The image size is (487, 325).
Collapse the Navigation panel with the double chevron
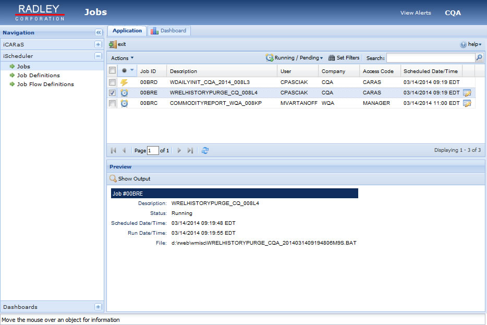coord(98,32)
